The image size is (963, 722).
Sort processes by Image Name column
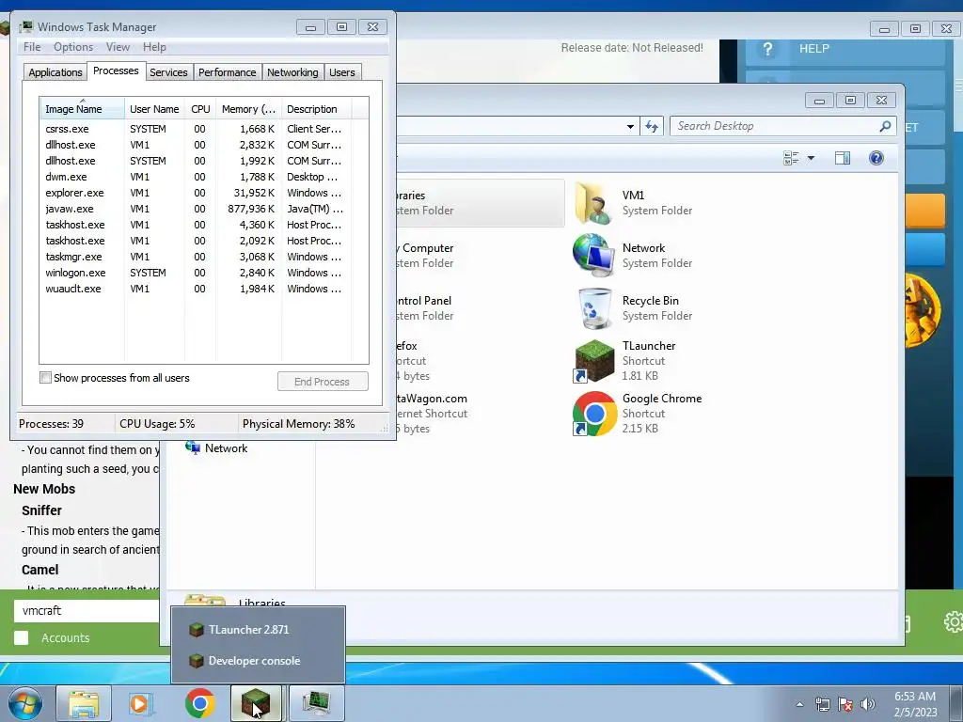pyautogui.click(x=82, y=109)
